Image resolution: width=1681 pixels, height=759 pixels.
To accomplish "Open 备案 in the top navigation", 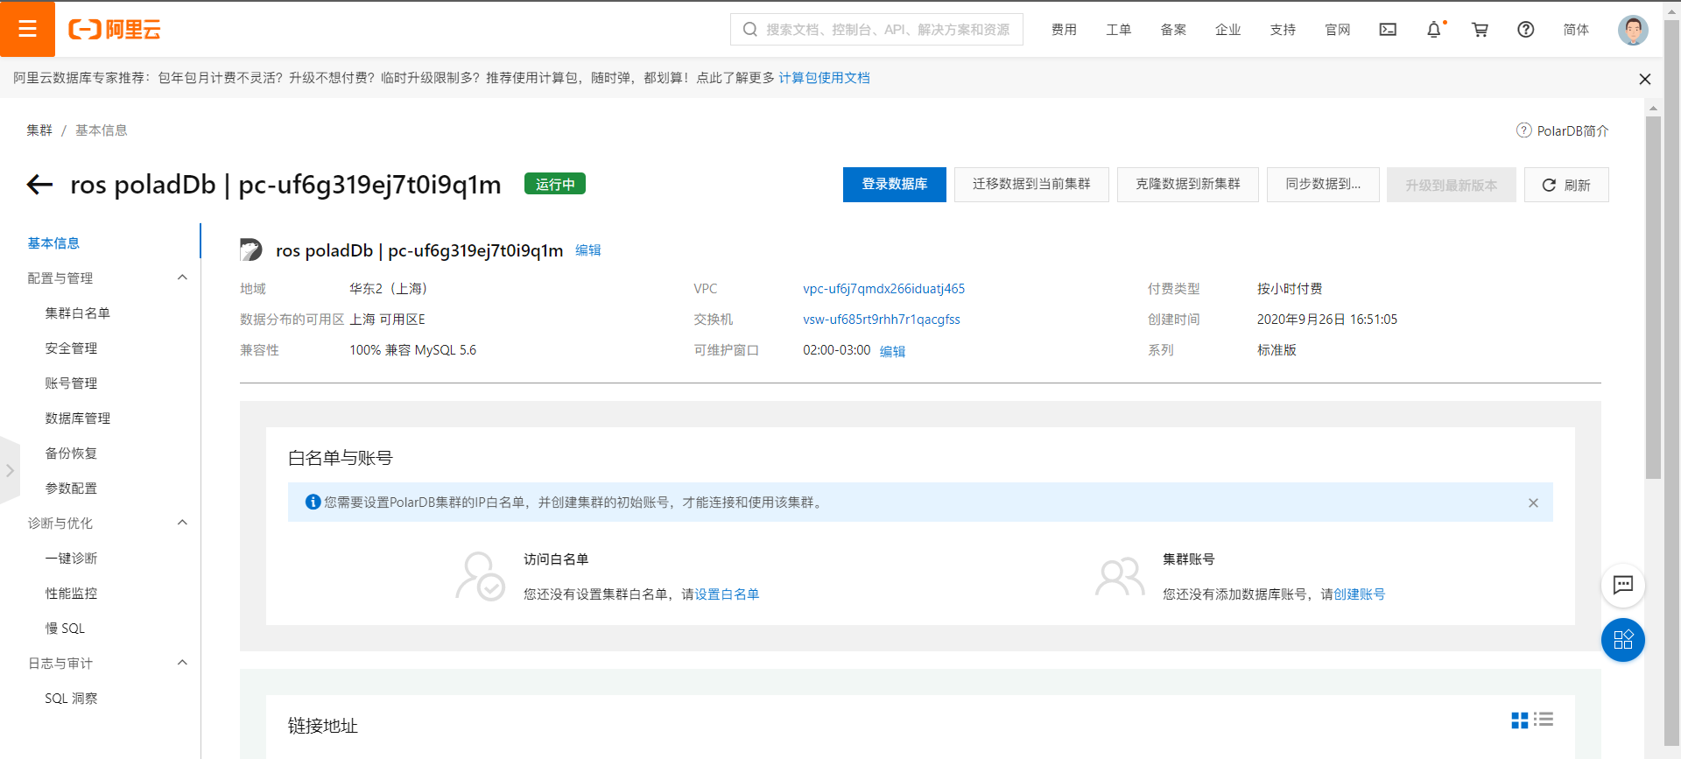I will pos(1173,30).
